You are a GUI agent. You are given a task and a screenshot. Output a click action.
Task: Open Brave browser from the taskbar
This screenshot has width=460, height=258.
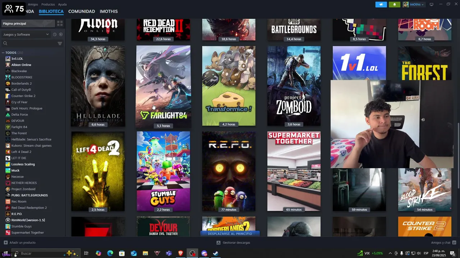[180, 253]
